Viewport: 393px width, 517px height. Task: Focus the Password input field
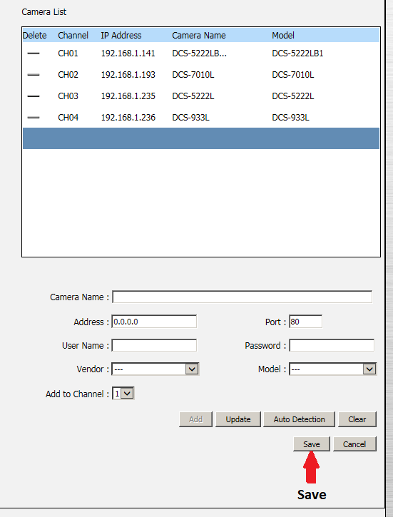click(332, 345)
